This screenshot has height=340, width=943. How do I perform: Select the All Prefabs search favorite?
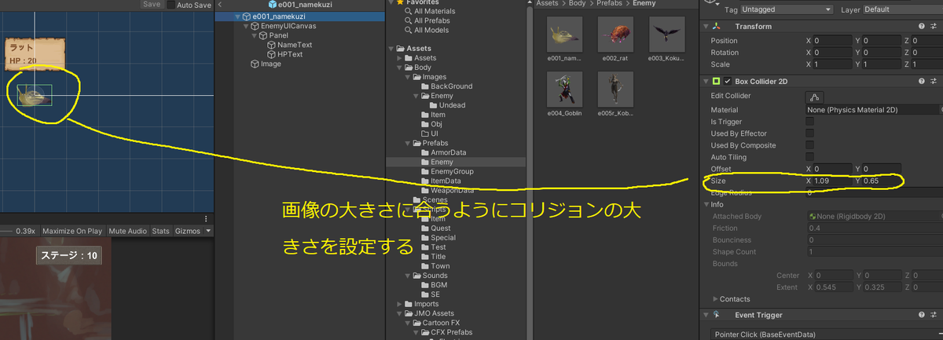(x=427, y=20)
